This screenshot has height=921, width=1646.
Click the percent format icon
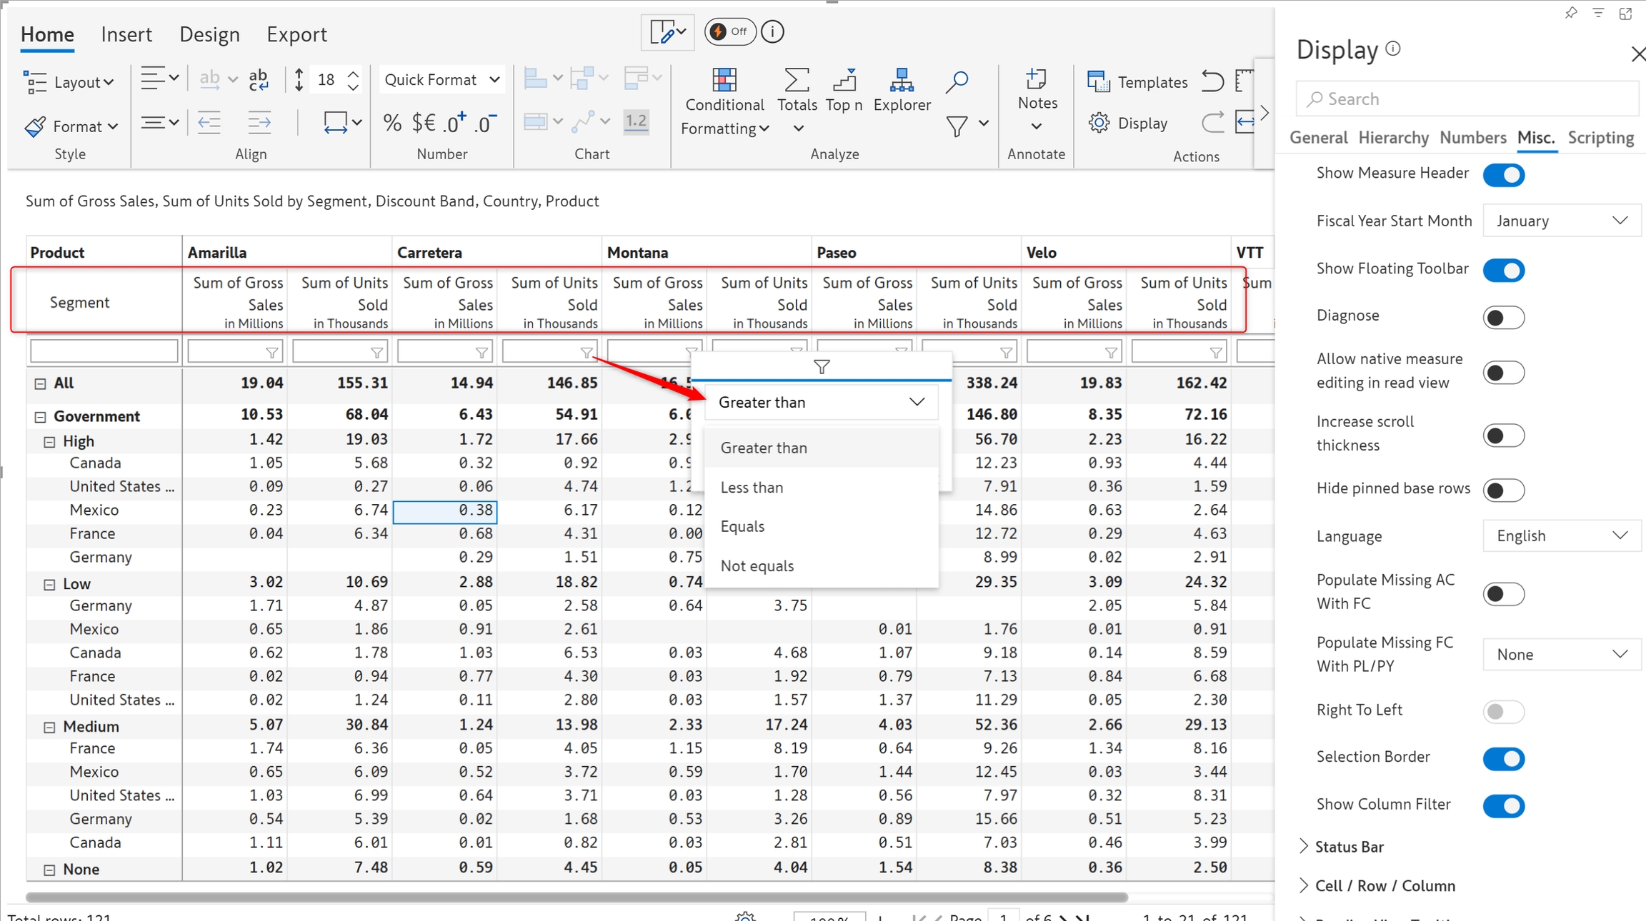391,123
